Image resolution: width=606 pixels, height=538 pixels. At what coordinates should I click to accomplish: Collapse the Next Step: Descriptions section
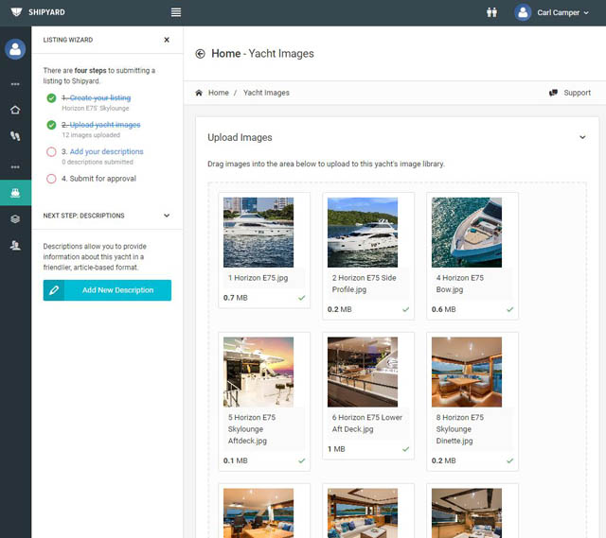click(167, 216)
